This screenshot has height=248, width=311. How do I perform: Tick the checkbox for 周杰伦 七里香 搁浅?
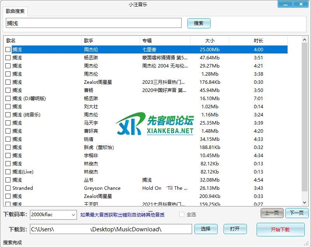tap(8, 50)
